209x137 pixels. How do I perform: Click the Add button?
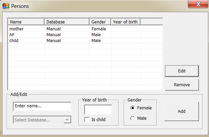(x=182, y=111)
